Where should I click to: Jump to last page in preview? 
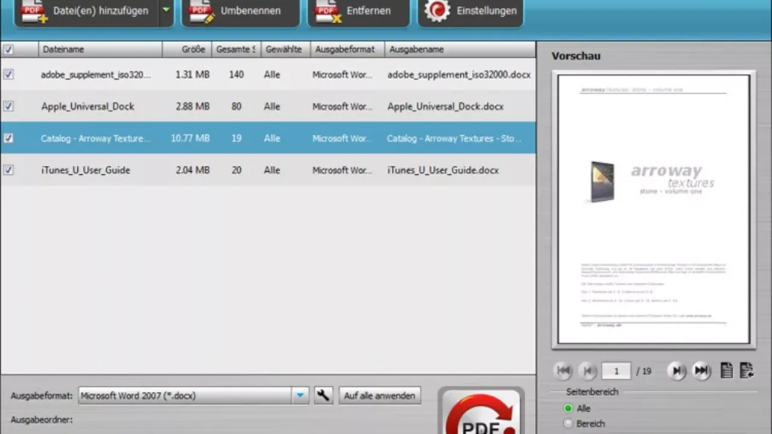(701, 371)
